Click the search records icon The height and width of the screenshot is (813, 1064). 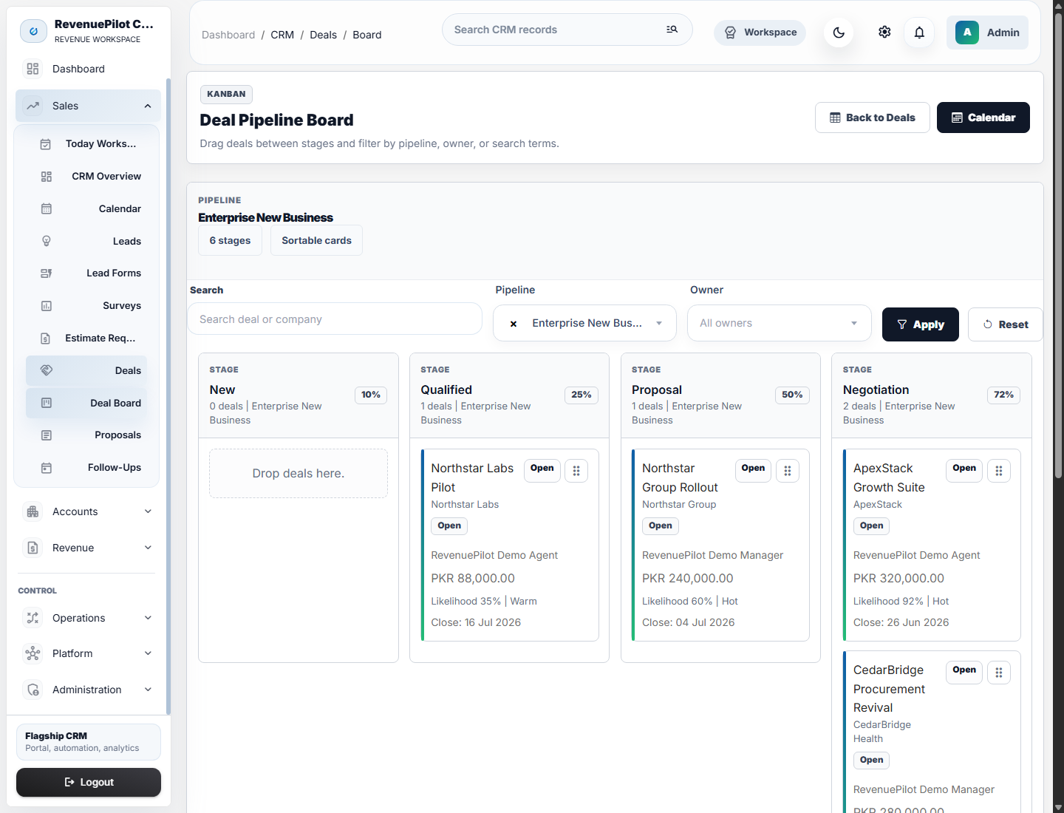[x=672, y=30]
